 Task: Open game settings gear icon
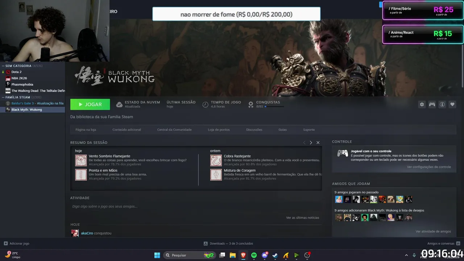(x=422, y=104)
